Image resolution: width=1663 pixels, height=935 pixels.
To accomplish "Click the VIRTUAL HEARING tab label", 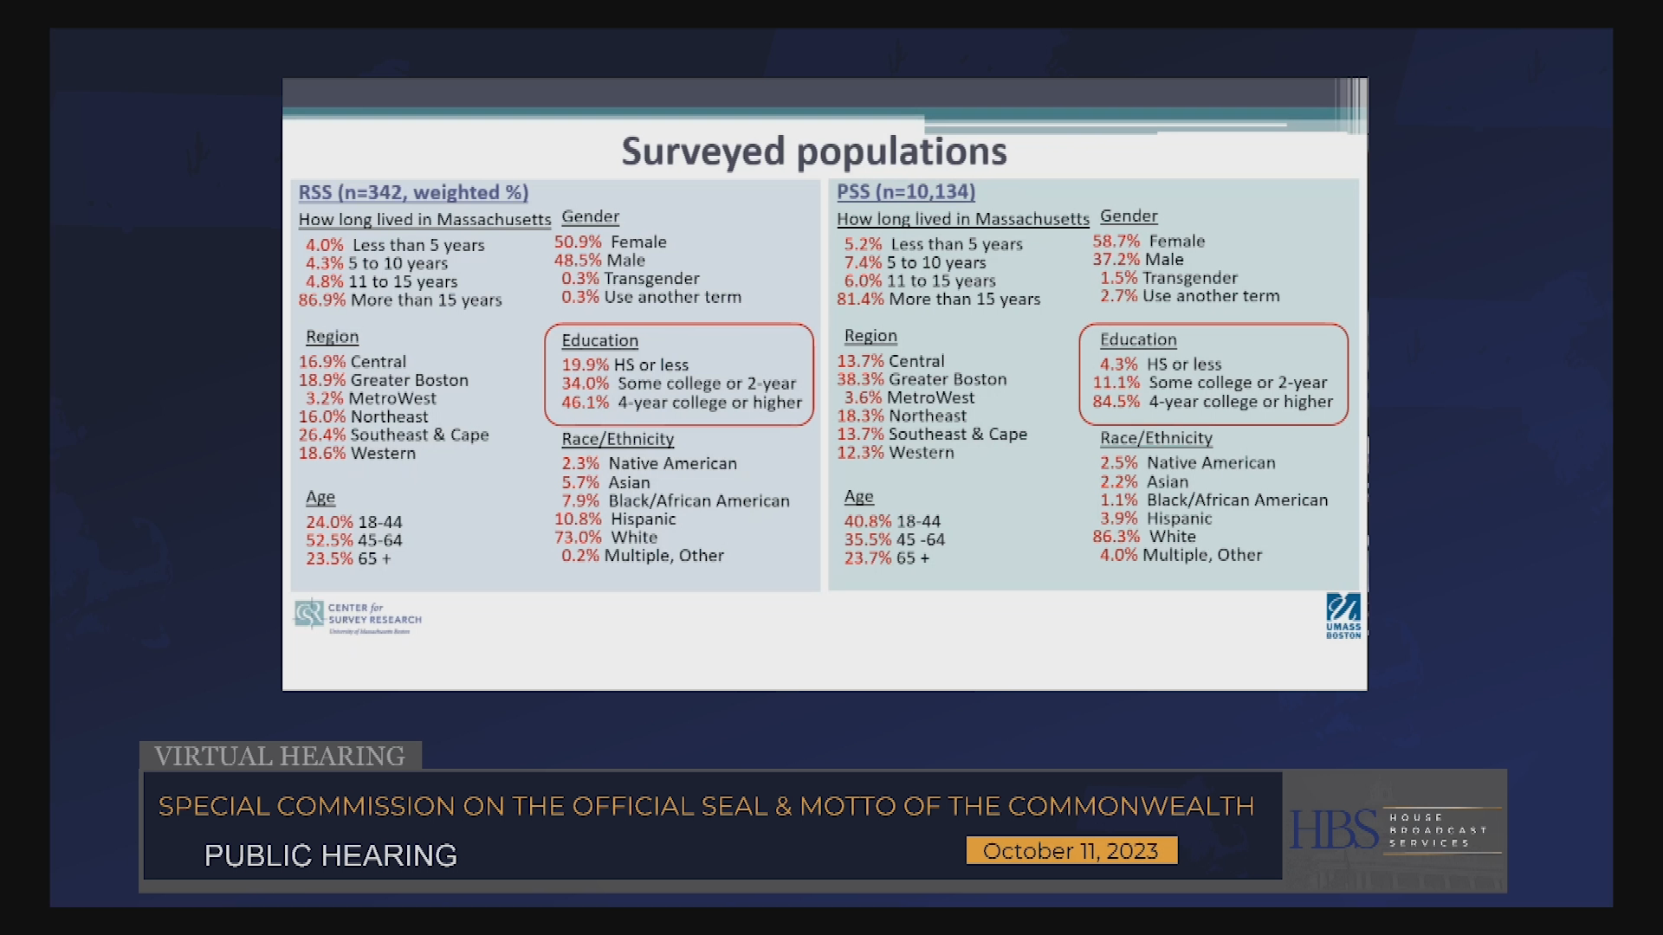I will 280,756.
